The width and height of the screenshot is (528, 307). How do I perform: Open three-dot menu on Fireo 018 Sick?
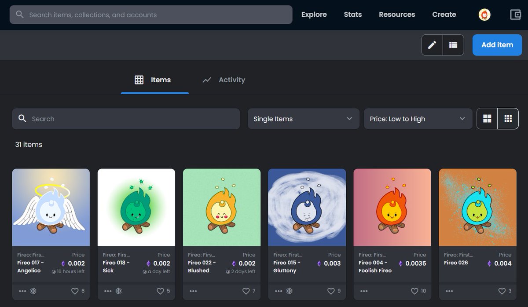[x=108, y=291]
